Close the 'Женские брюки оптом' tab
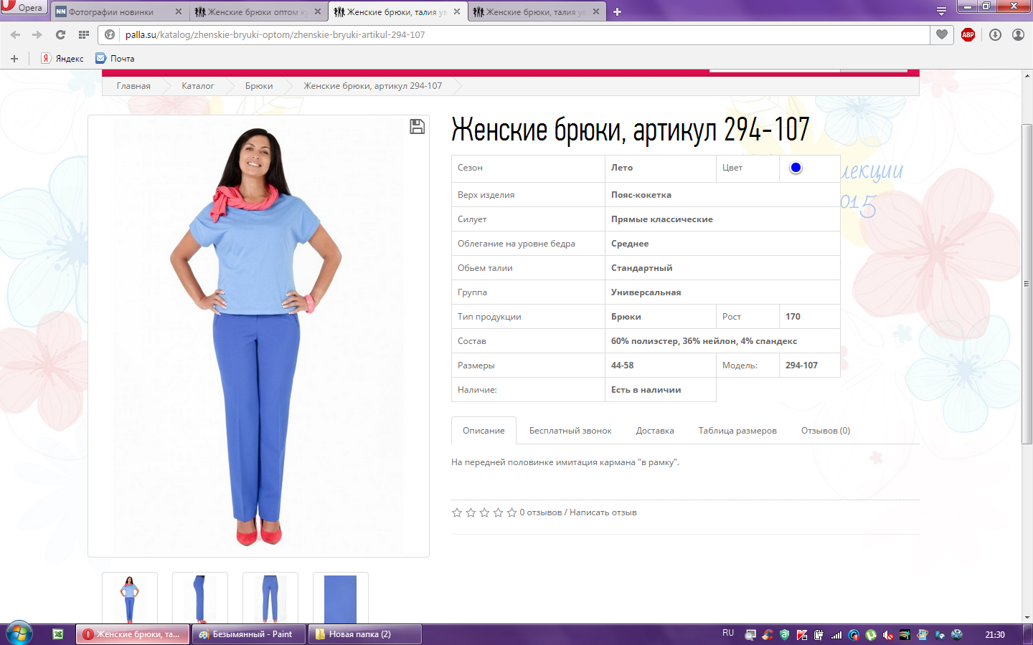Screen dimensions: 1033x645 (318, 11)
